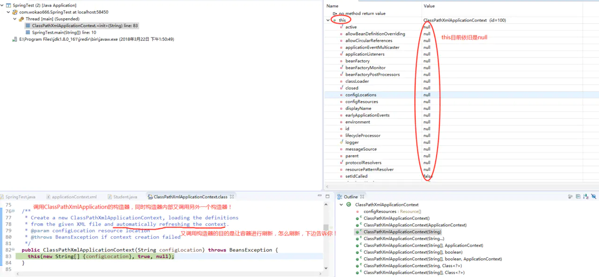Select ClassPathXmlApplicationContext(String...) in Outline
599x277 pixels.
(399, 239)
